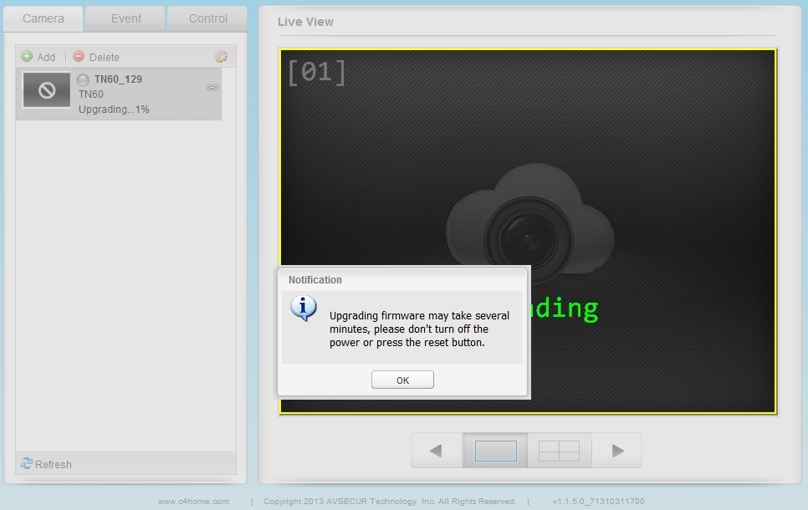Click the version number v1.1.5.0_71310311700
The width and height of the screenshot is (808, 510).
point(598,502)
